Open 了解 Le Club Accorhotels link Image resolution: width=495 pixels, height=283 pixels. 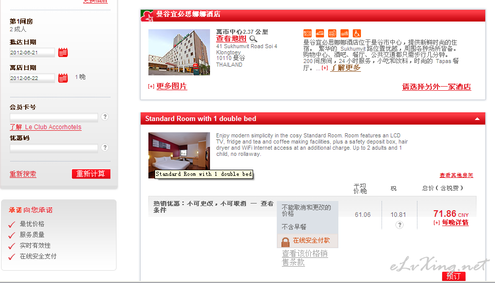(x=46, y=127)
